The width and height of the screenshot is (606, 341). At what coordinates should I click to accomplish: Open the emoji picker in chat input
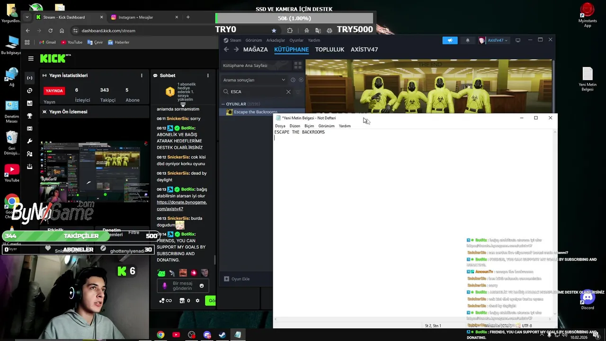202,286
